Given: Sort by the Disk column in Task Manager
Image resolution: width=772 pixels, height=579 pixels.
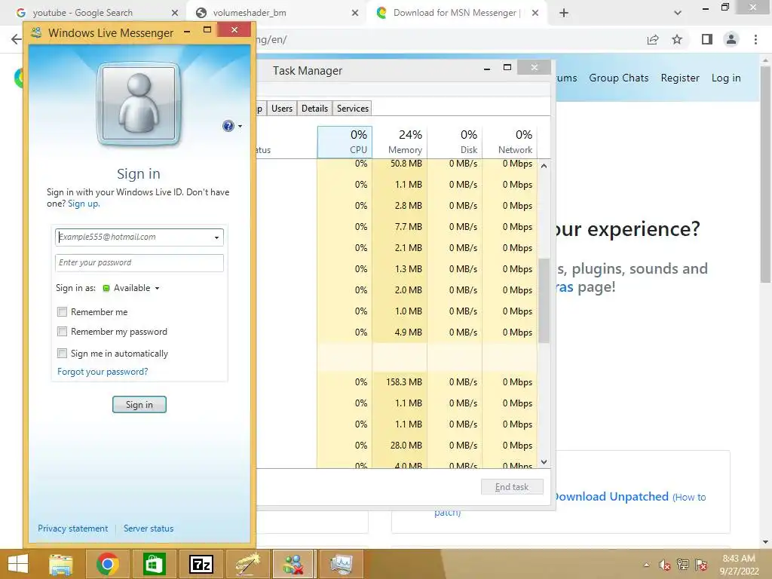Looking at the screenshot, I should (455, 142).
